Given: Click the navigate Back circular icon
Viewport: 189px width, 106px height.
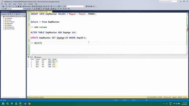Looking at the screenshot, I should (3, 6).
